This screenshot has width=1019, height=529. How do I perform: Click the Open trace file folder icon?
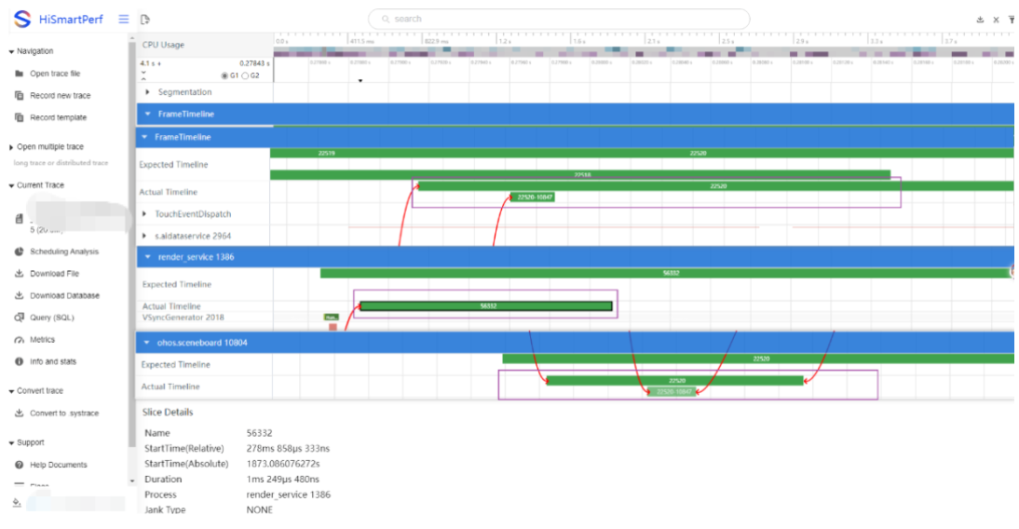(19, 74)
